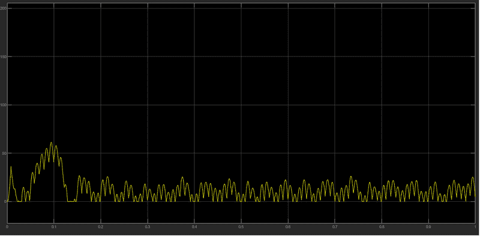Select the 0.4 x-axis tick label
This screenshot has height=236, width=480.
tap(194, 227)
